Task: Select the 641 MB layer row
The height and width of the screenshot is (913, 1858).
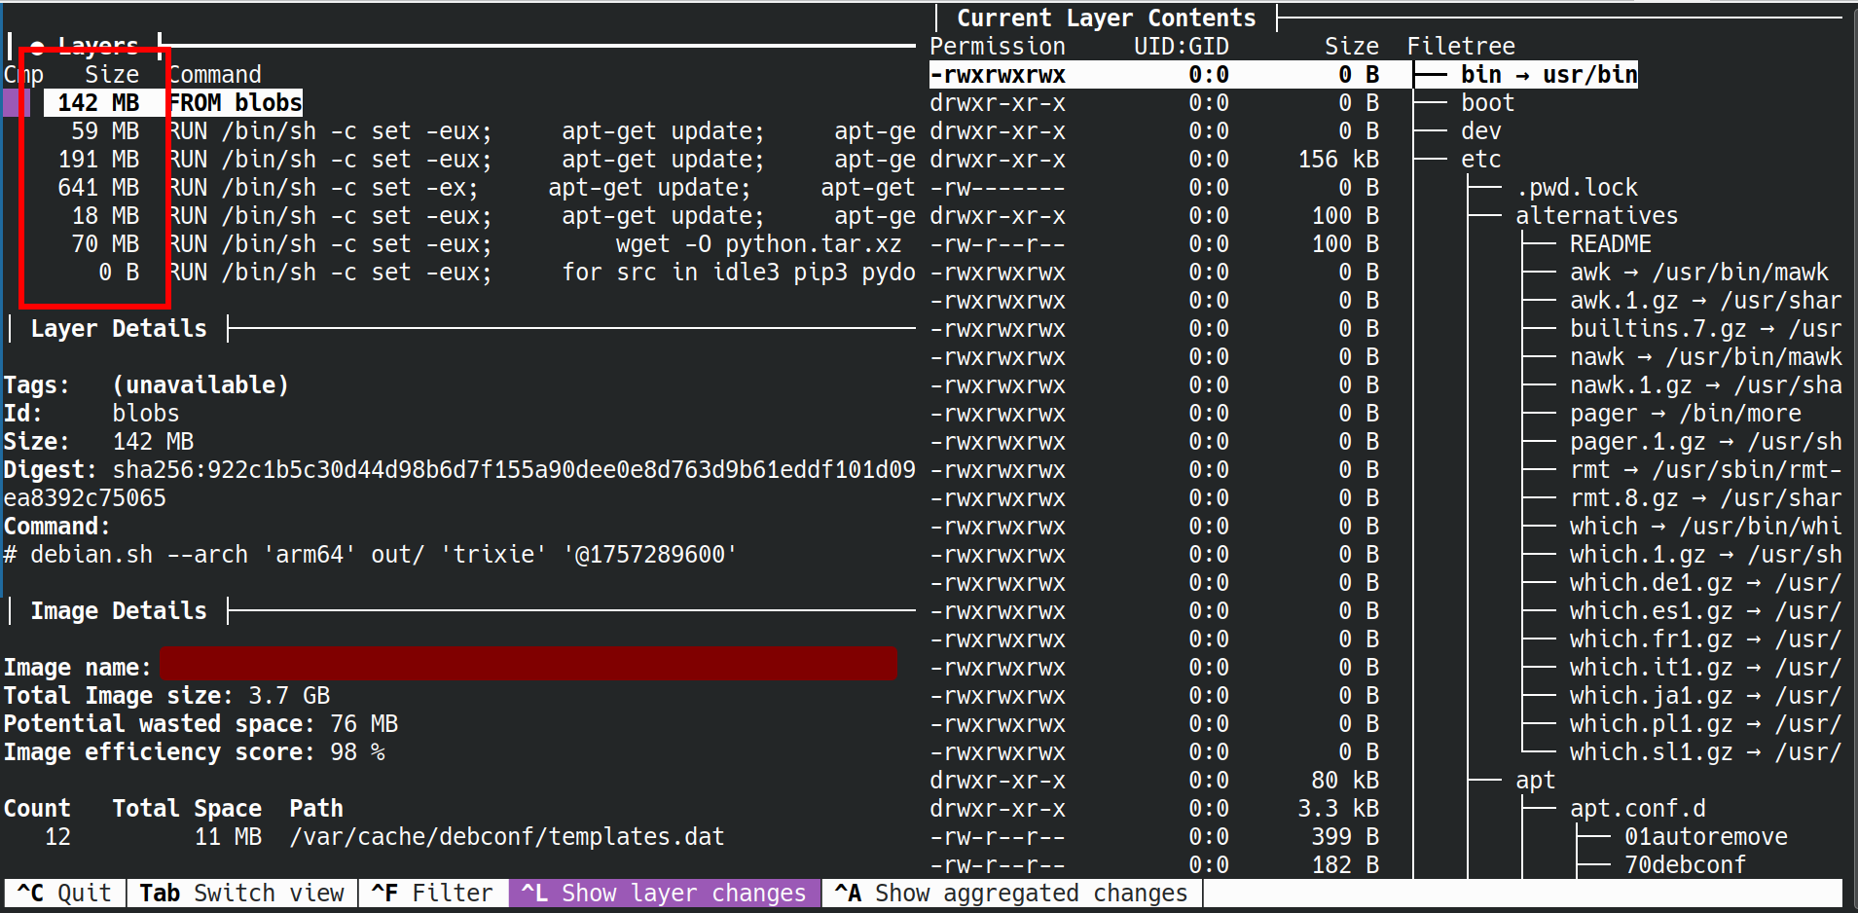Action: (292, 188)
